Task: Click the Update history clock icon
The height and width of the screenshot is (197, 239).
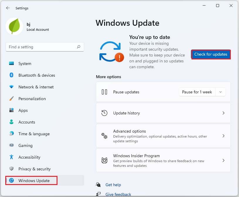Action: (x=104, y=113)
